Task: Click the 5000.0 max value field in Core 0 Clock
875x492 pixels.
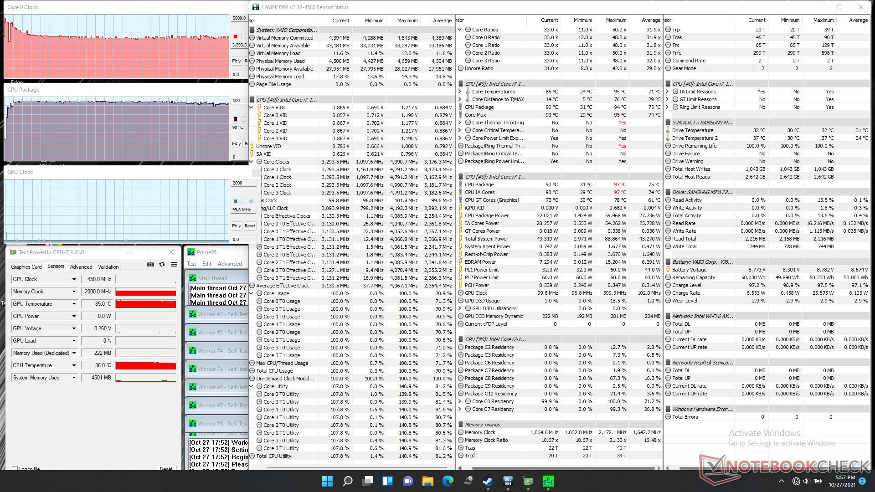Action: pyautogui.click(x=239, y=18)
